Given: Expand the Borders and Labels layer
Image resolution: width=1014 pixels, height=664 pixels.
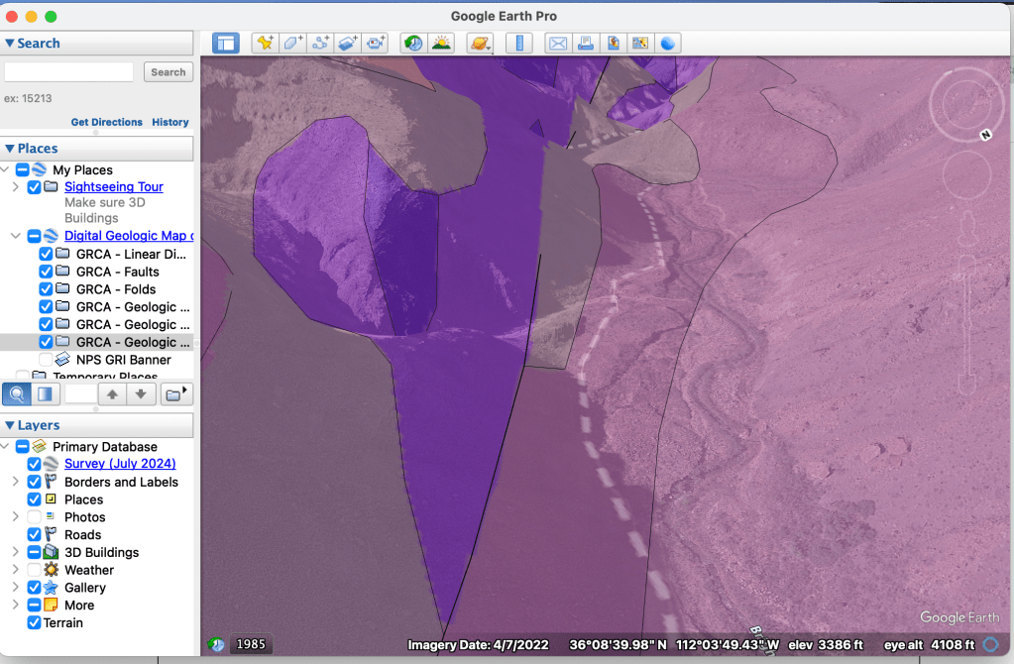Looking at the screenshot, I should pos(15,483).
